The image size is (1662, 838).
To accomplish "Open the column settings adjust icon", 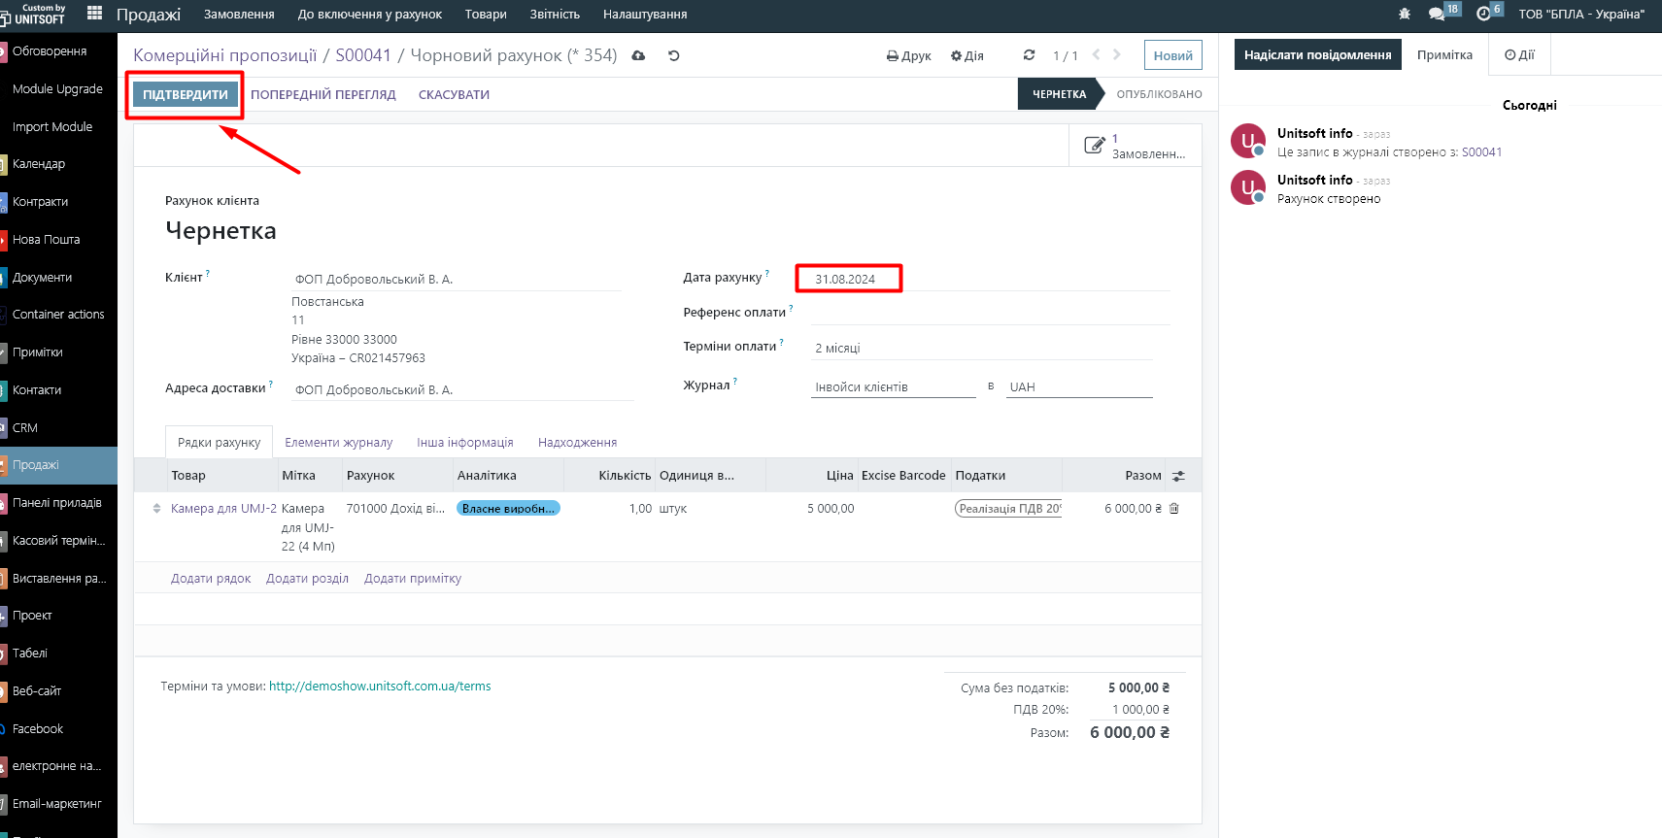I will pos(1178,476).
